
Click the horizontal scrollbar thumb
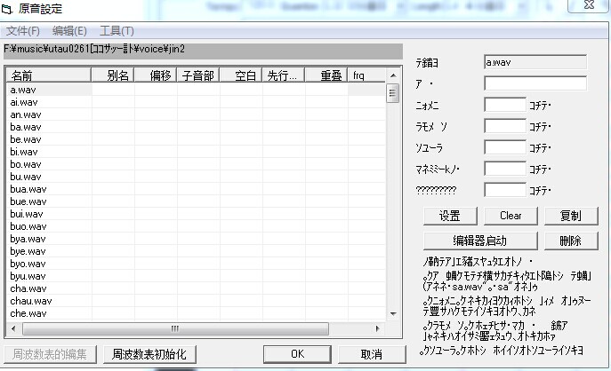[175, 329]
